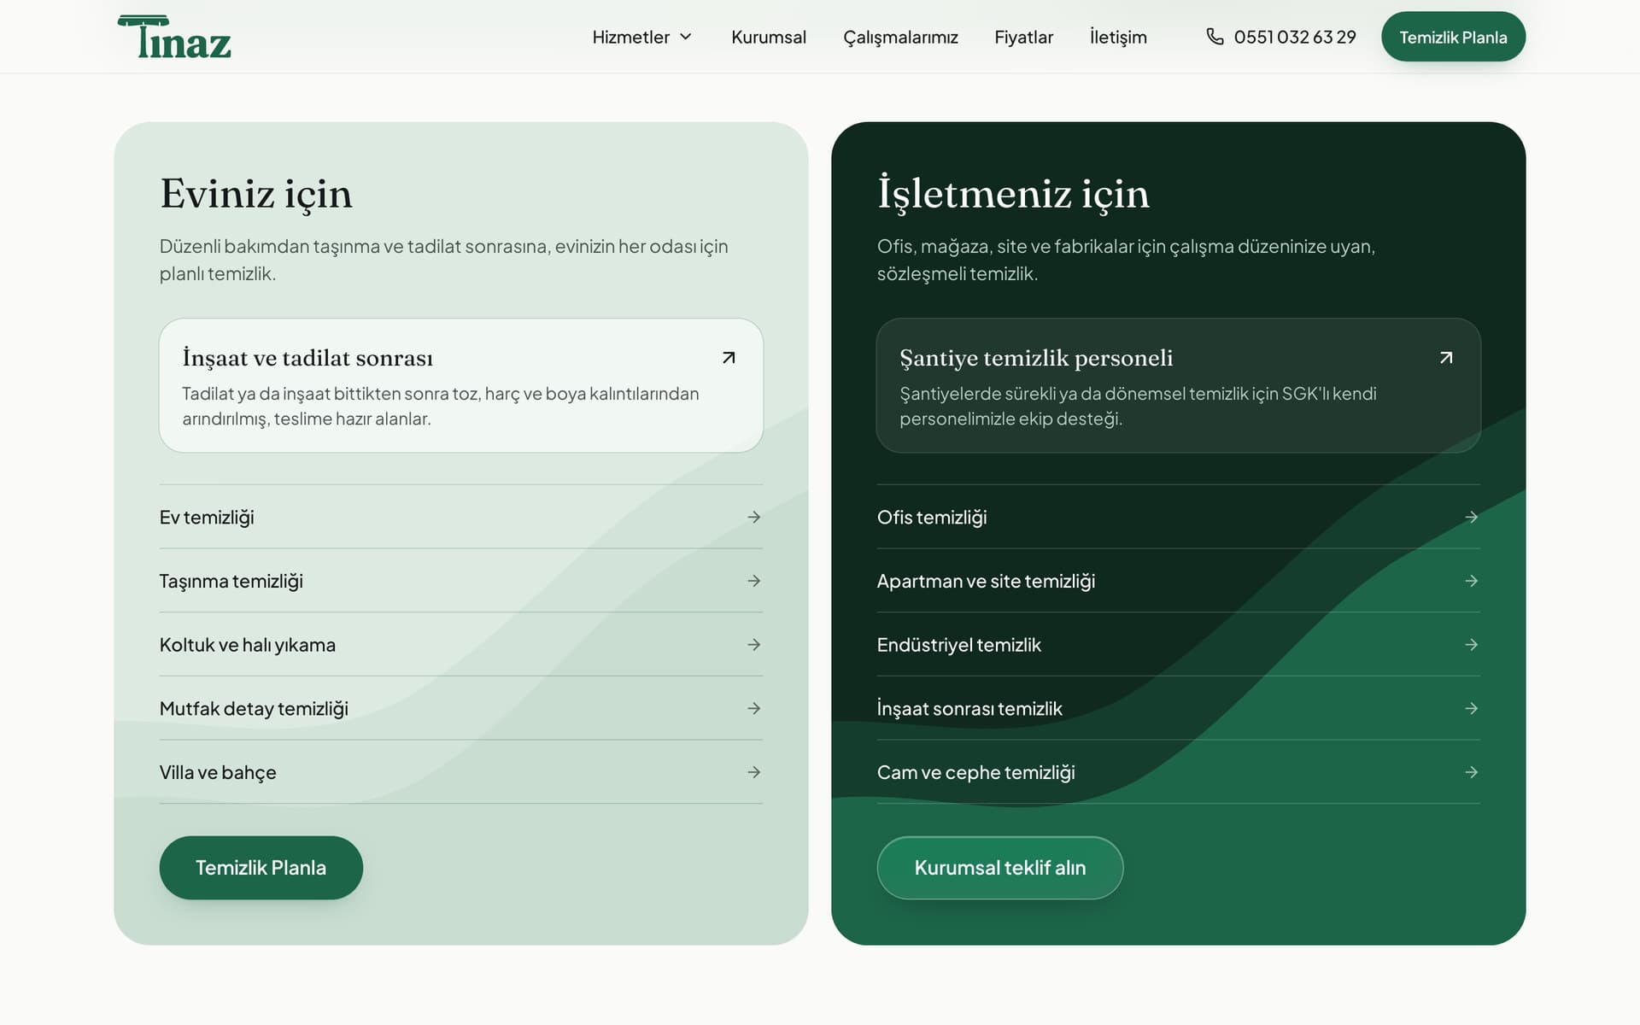Click the İnşaat ve tadilat sonrası card title
This screenshot has height=1025, width=1640.
tap(307, 358)
